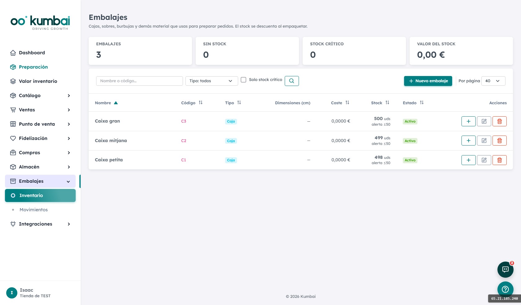Go to Dashboard in sidebar
521x305 pixels.
coord(32,53)
